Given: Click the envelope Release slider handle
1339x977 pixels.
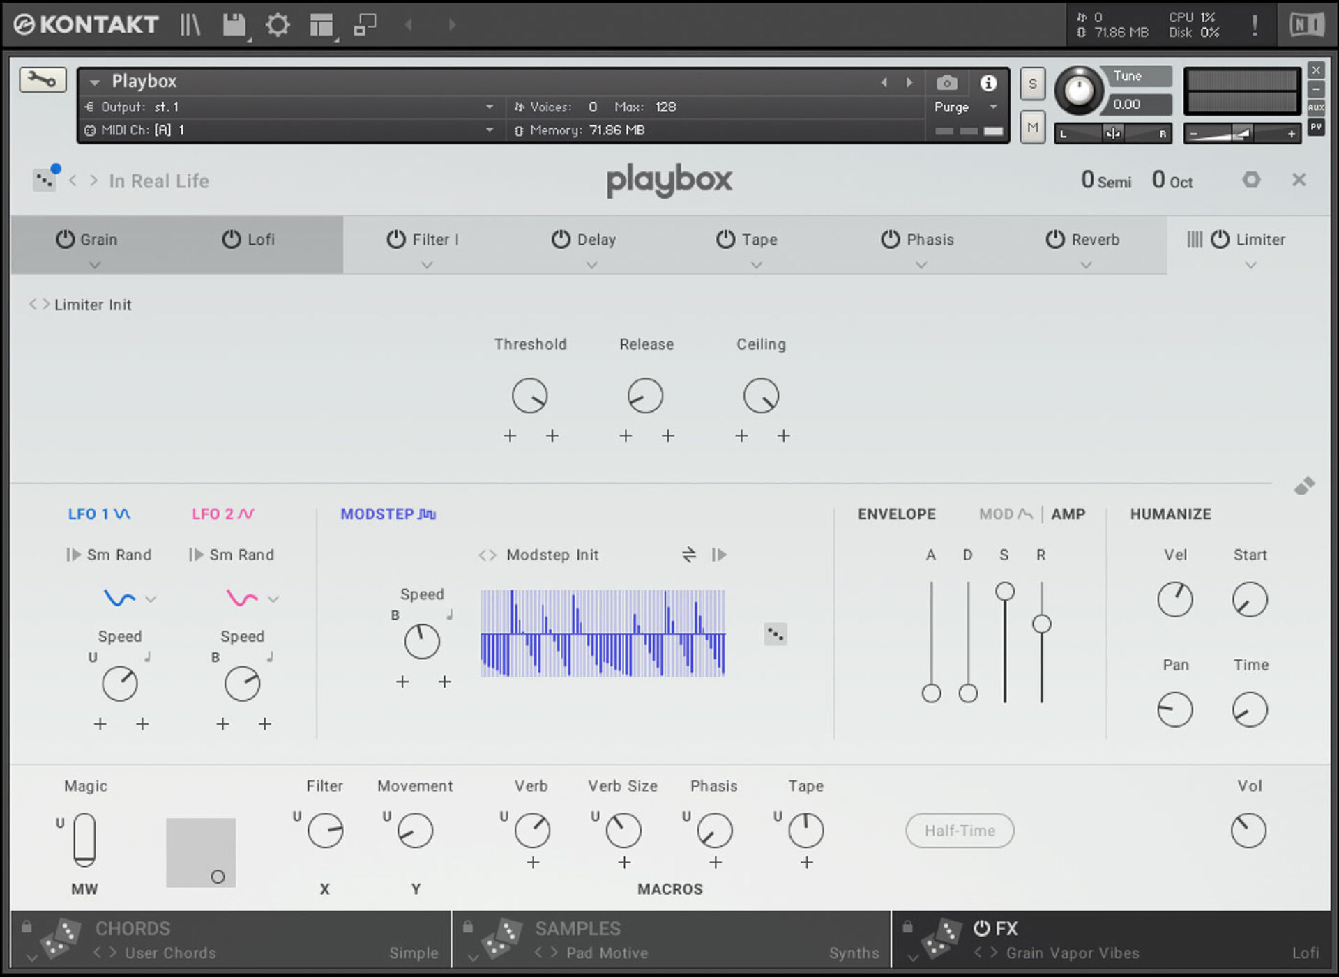Looking at the screenshot, I should point(1042,624).
